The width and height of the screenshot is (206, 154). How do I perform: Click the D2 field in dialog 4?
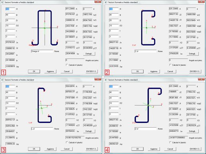(114, 103)
